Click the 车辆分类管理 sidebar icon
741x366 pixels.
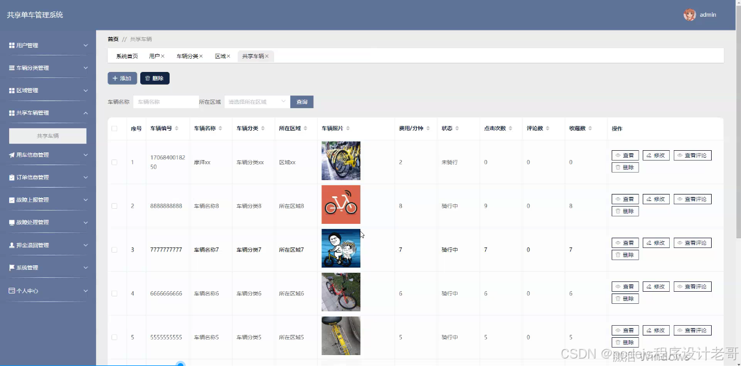pyautogui.click(x=11, y=68)
